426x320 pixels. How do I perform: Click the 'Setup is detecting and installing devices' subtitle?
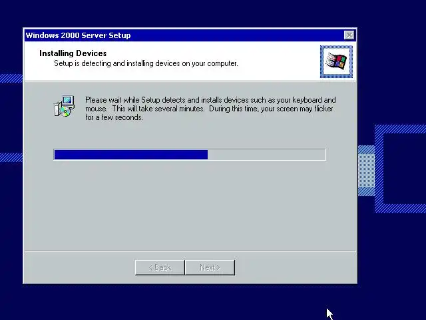(146, 63)
